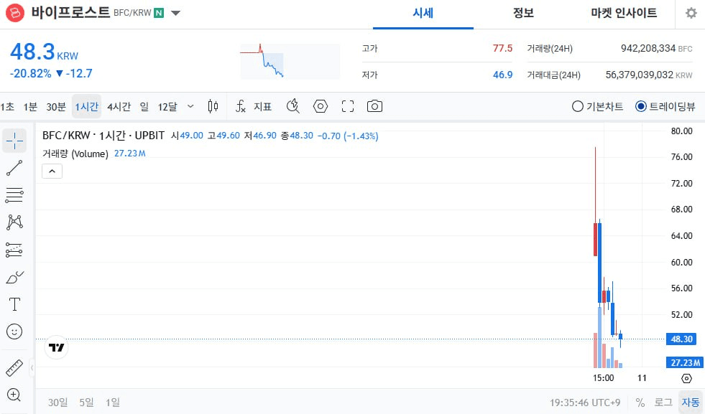Screen dimensions: 705x414
Task: Click the 24H volume 942,208,334 BFC value
Action: coord(656,49)
